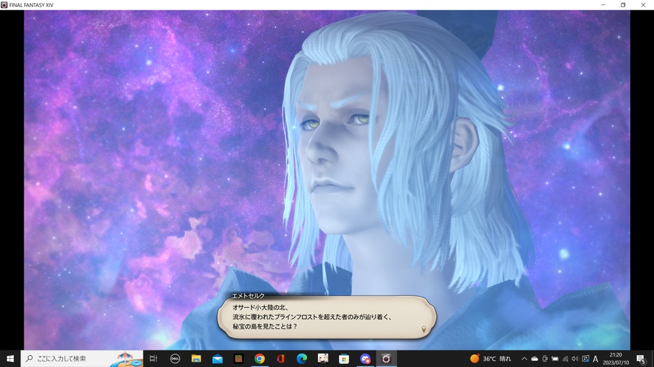Restore down the FINAL FANTASY XIV window
The image size is (654, 367).
[x=623, y=5]
